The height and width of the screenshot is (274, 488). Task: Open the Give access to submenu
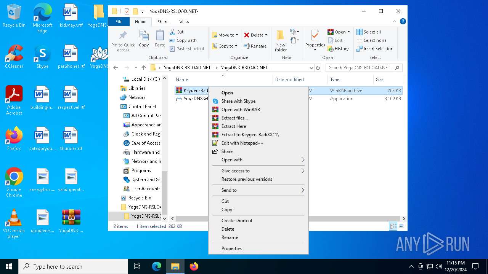(x=258, y=171)
